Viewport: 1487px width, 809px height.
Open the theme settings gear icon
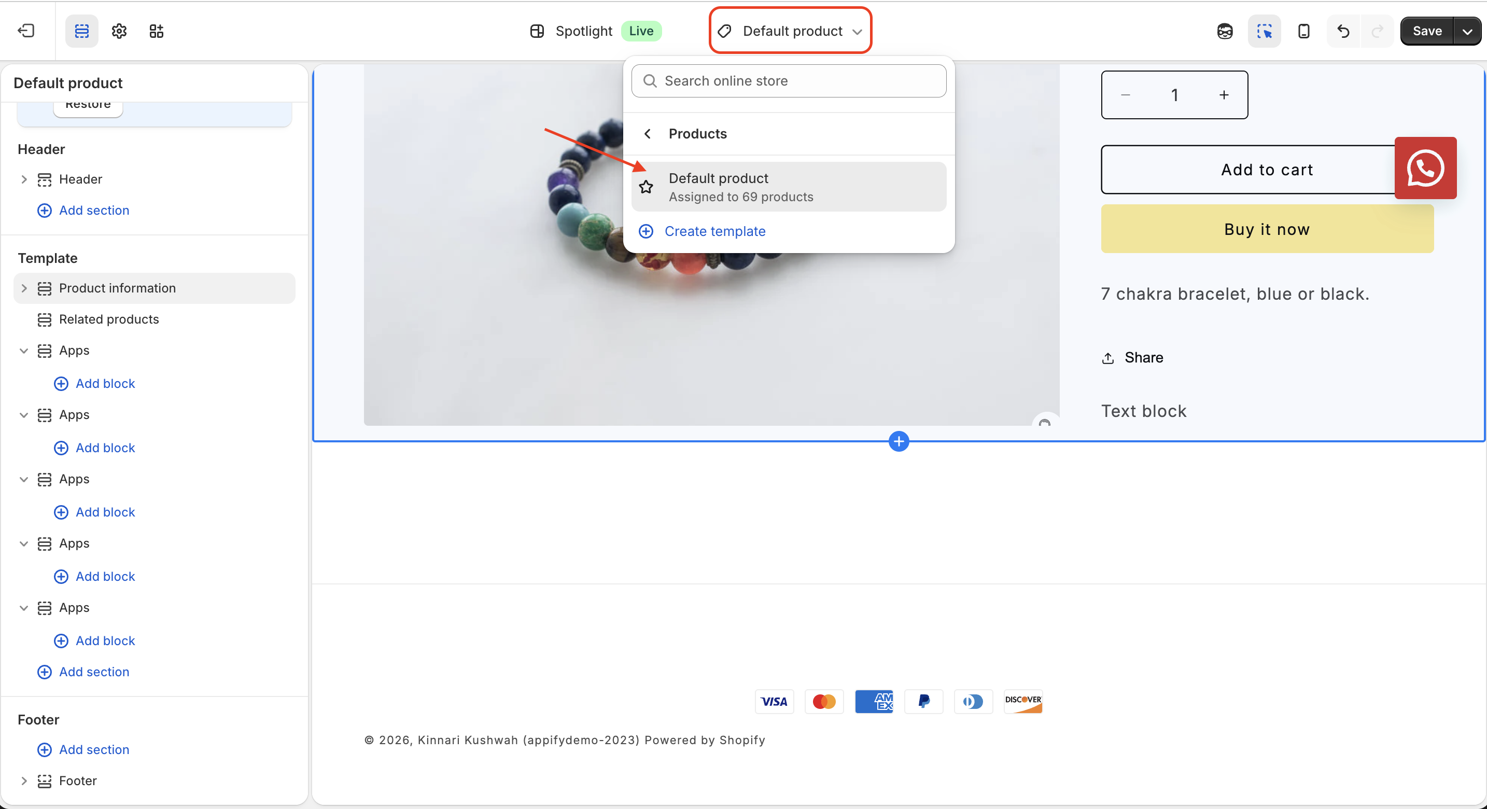click(x=119, y=31)
